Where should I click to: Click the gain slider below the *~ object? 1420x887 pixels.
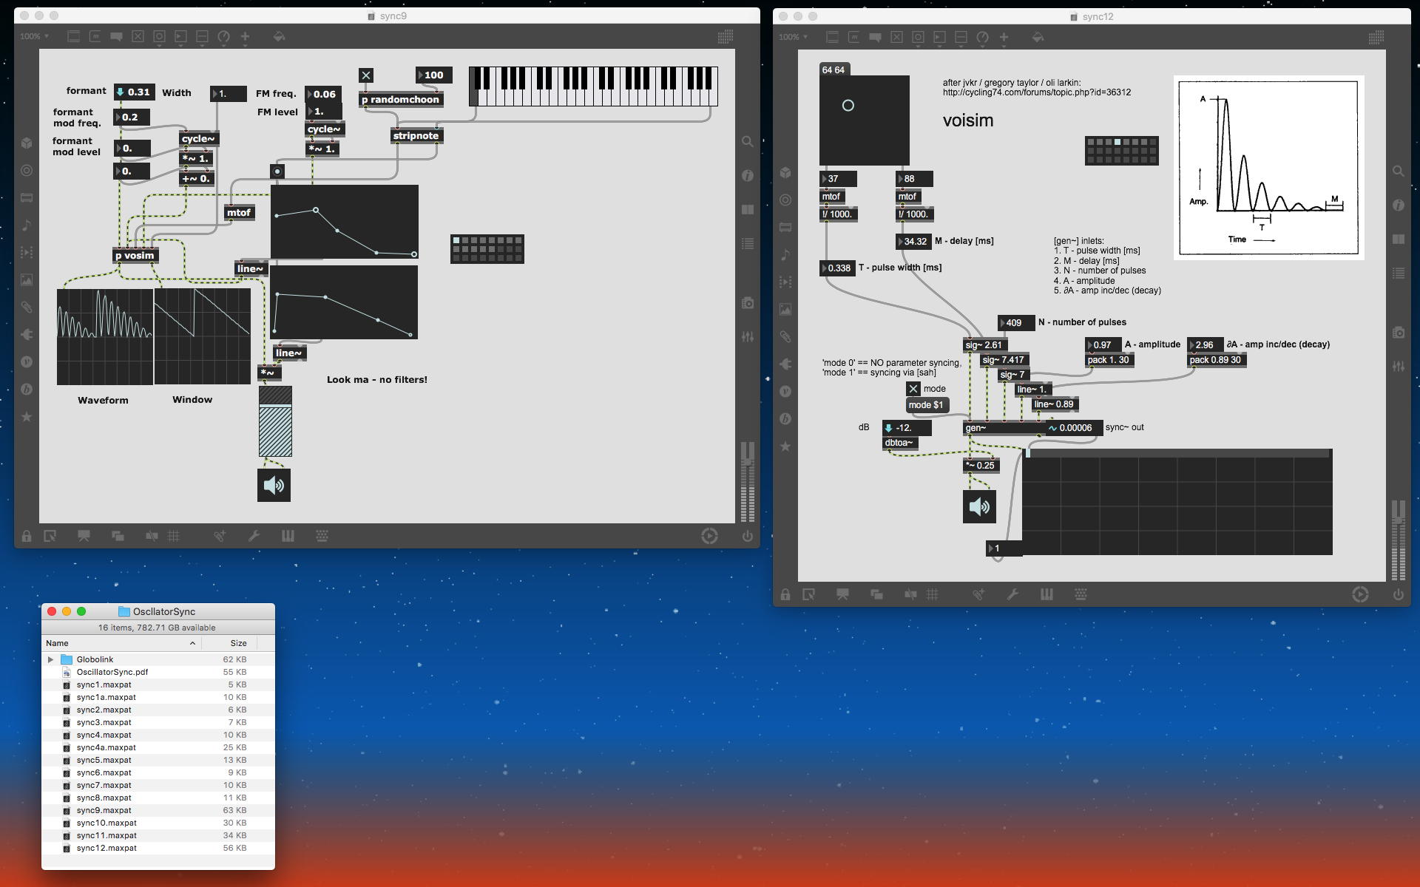point(275,421)
